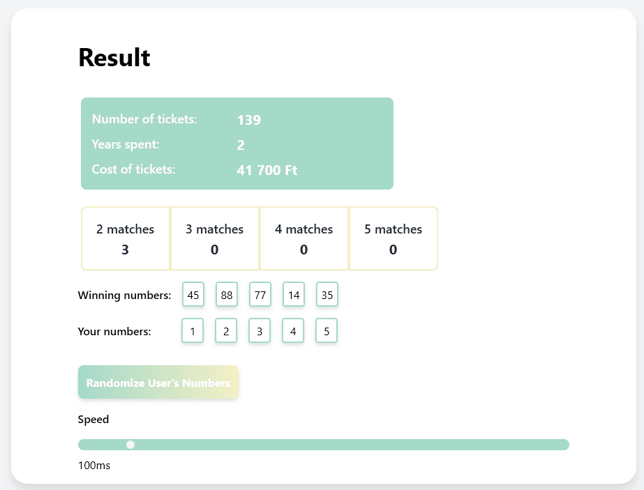Select winning number tile 88

227,294
